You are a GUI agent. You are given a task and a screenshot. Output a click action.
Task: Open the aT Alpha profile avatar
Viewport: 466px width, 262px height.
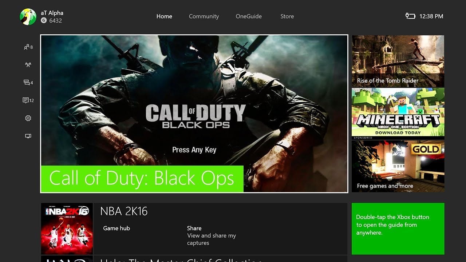(x=28, y=17)
